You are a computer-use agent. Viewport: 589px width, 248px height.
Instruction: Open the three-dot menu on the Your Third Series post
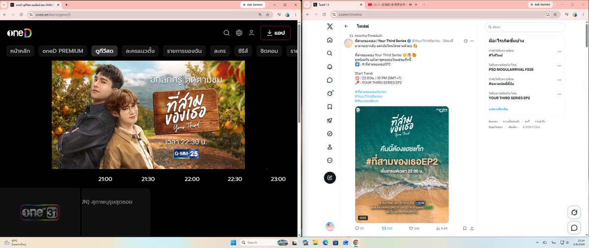point(472,41)
